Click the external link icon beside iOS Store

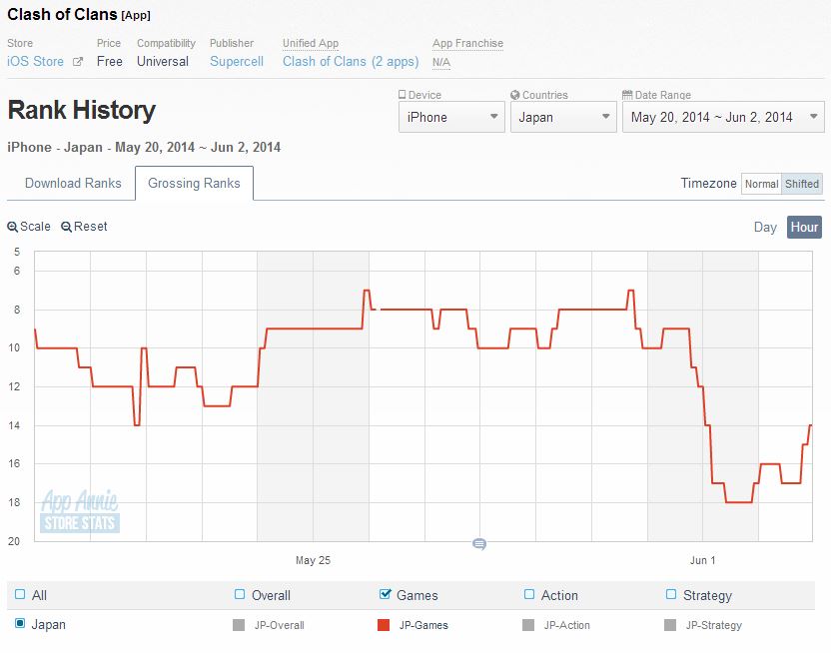[x=77, y=62]
